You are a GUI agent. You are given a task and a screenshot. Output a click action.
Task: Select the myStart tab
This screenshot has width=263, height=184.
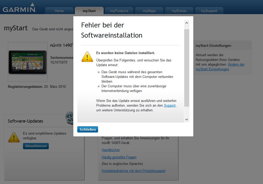(89, 11)
